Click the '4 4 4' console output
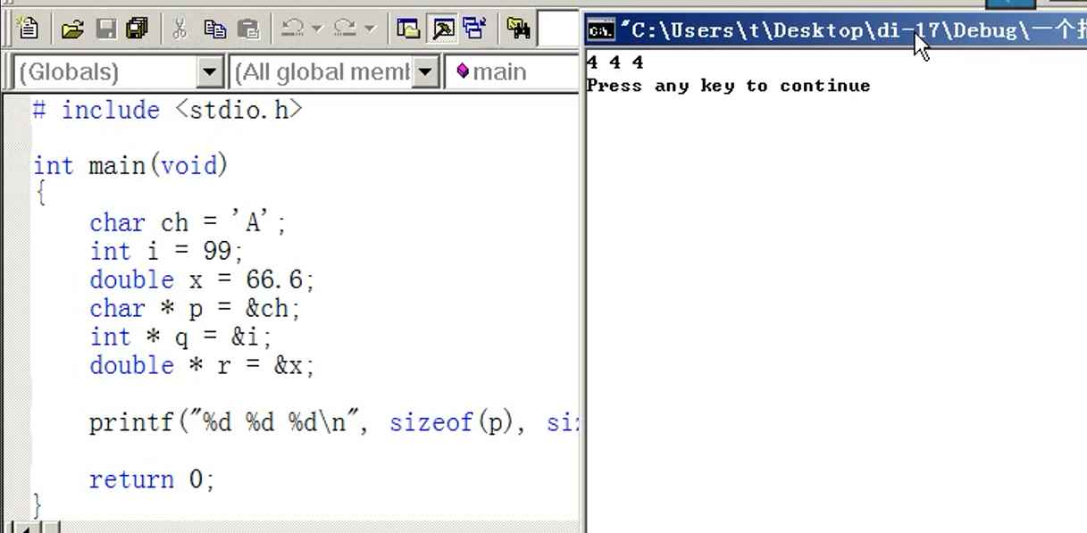The height and width of the screenshot is (533, 1087). tap(615, 62)
